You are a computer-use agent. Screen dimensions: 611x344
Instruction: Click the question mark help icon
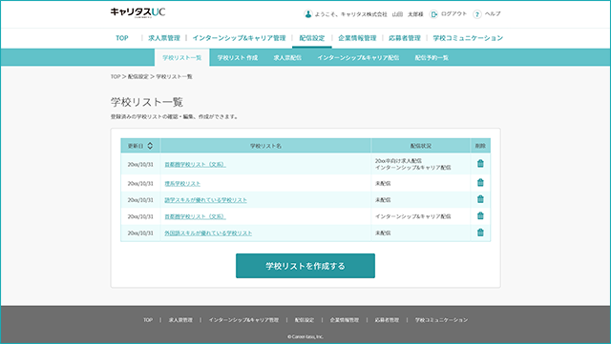[x=477, y=14]
